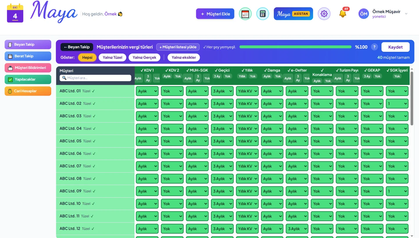The height and width of the screenshot is (238, 419).
Task: Open KDV 1 dropdown for ABC Ltd. 01
Action: point(147,91)
